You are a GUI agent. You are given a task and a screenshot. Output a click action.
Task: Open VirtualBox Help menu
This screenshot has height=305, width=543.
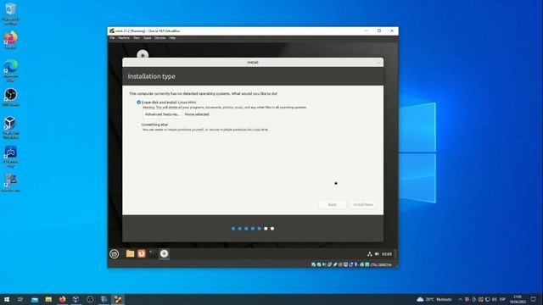(x=172, y=38)
